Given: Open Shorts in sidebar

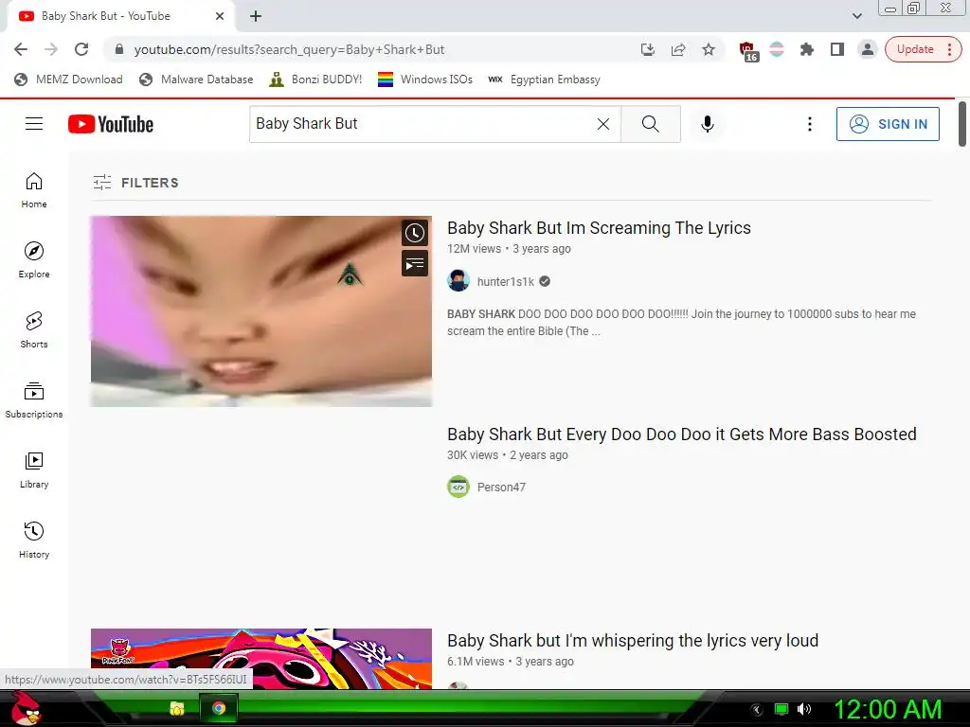Looking at the screenshot, I should (x=34, y=329).
